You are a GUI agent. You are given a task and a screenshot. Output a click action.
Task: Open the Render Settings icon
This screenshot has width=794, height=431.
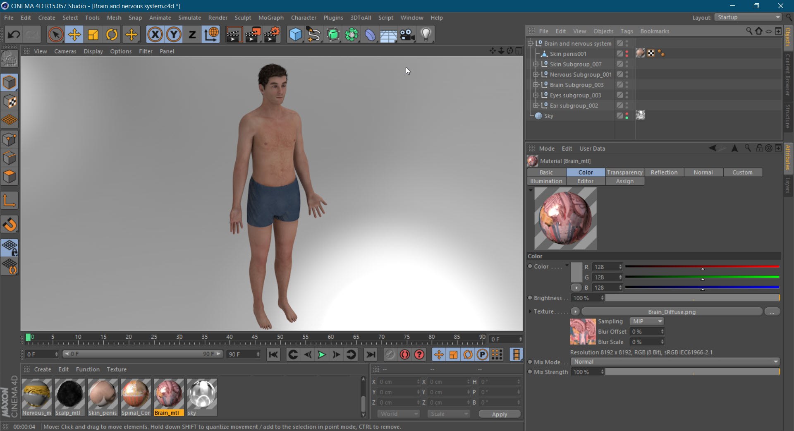(272, 34)
